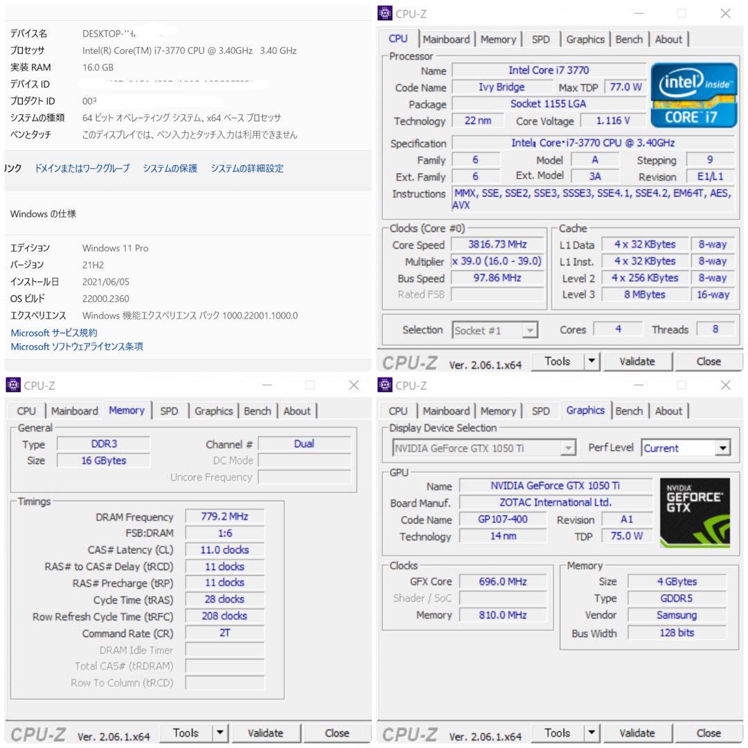Select SPD tab in the Graphics tab window

coord(540,411)
